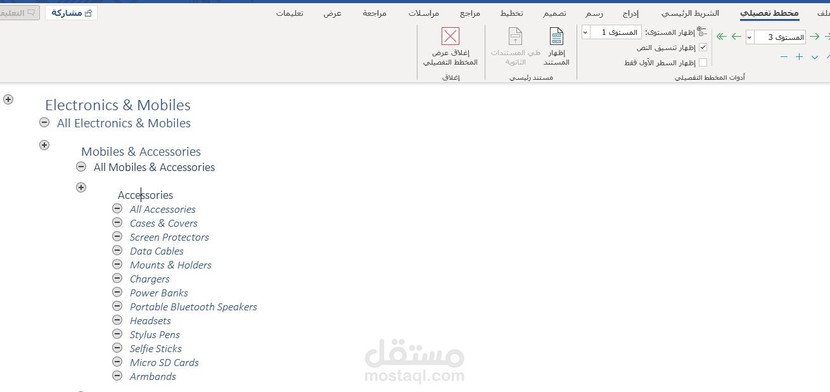Click the Micro SD Cards text

164,362
